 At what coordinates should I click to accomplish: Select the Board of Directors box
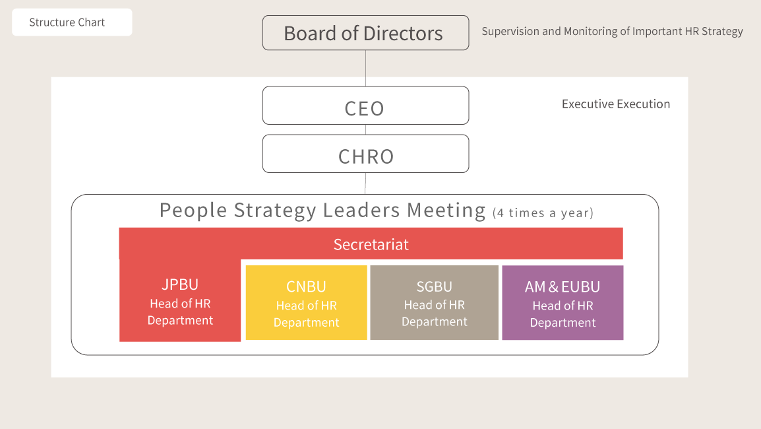coord(365,33)
